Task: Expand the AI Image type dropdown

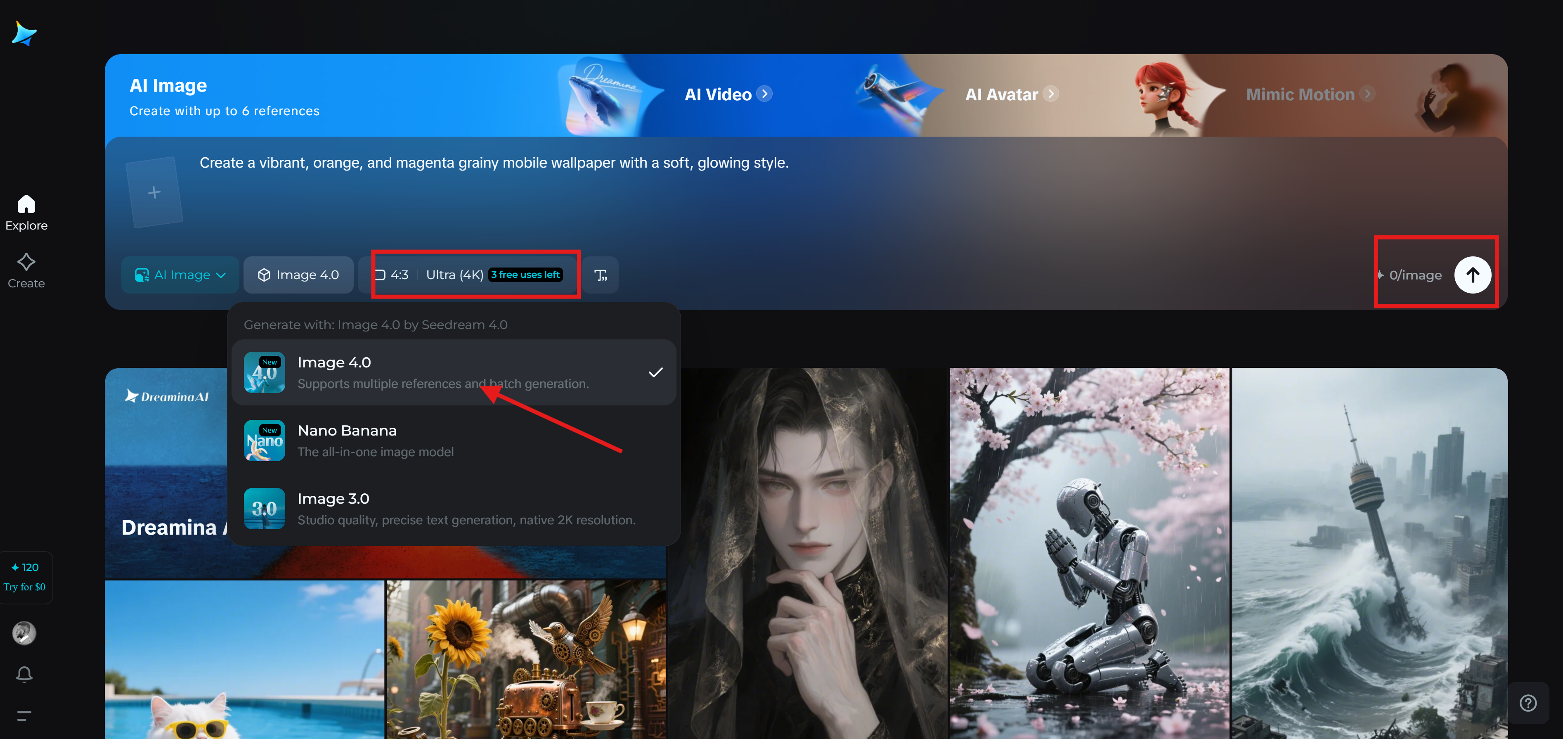Action: click(180, 275)
